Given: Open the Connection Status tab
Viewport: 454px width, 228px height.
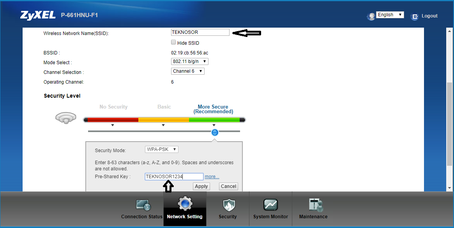Looking at the screenshot, I should [x=141, y=216].
